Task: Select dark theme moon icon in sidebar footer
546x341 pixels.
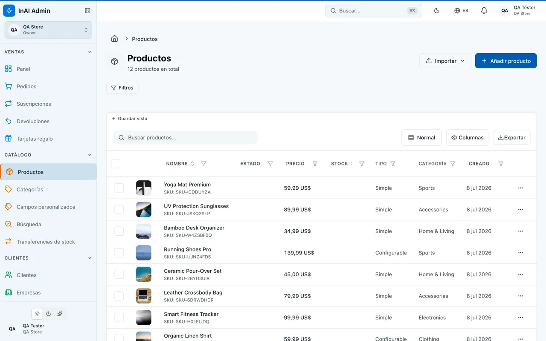Action: pyautogui.click(x=49, y=314)
